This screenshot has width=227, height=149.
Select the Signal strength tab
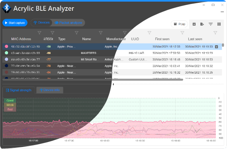19,90
